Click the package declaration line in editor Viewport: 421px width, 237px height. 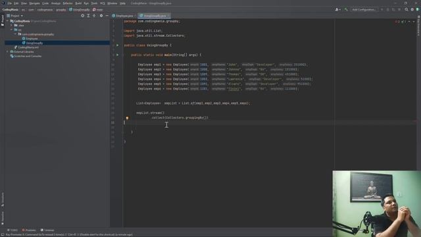[152, 21]
